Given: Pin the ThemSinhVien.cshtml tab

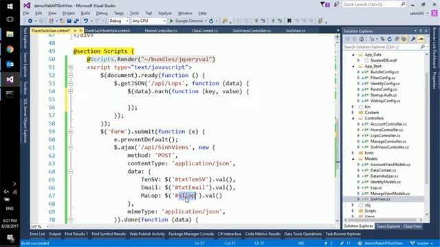Looking at the screenshot, I should (75, 30).
